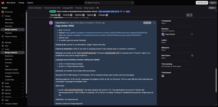Click the Work items info icon
Screen dimensions: 218x107
click(192, 56)
